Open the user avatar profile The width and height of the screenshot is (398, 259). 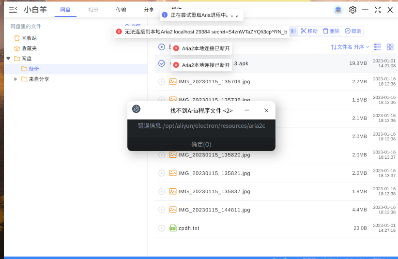[338, 10]
